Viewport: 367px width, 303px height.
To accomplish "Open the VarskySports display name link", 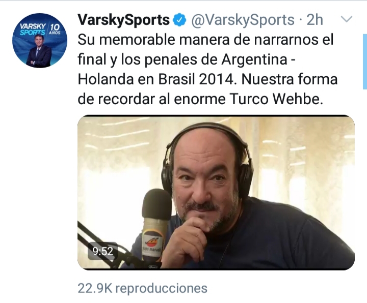I will point(123,20).
